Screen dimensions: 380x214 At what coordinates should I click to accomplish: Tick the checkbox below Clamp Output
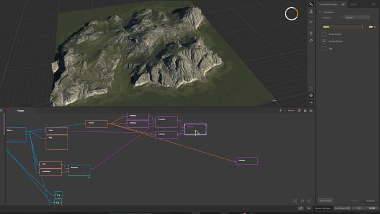point(324,49)
